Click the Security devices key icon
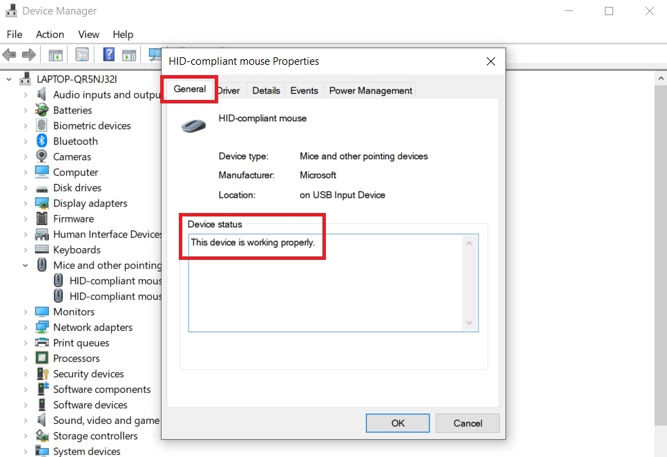Viewport: 667px width, 457px height. (42, 374)
